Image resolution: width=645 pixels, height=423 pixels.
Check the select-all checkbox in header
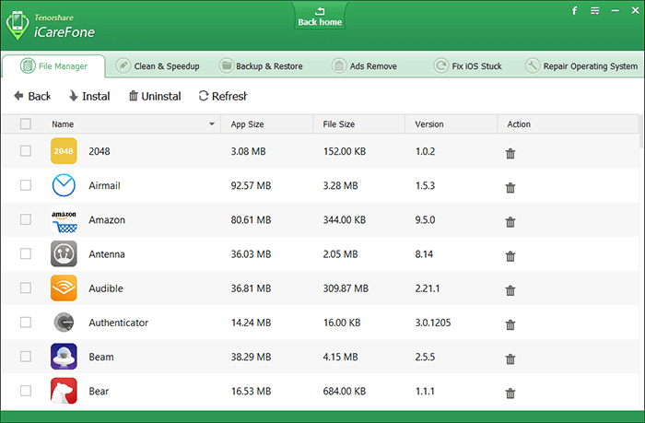pyautogui.click(x=26, y=123)
